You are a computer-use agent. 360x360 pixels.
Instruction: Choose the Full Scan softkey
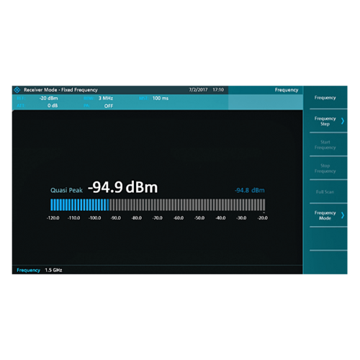tap(325, 192)
